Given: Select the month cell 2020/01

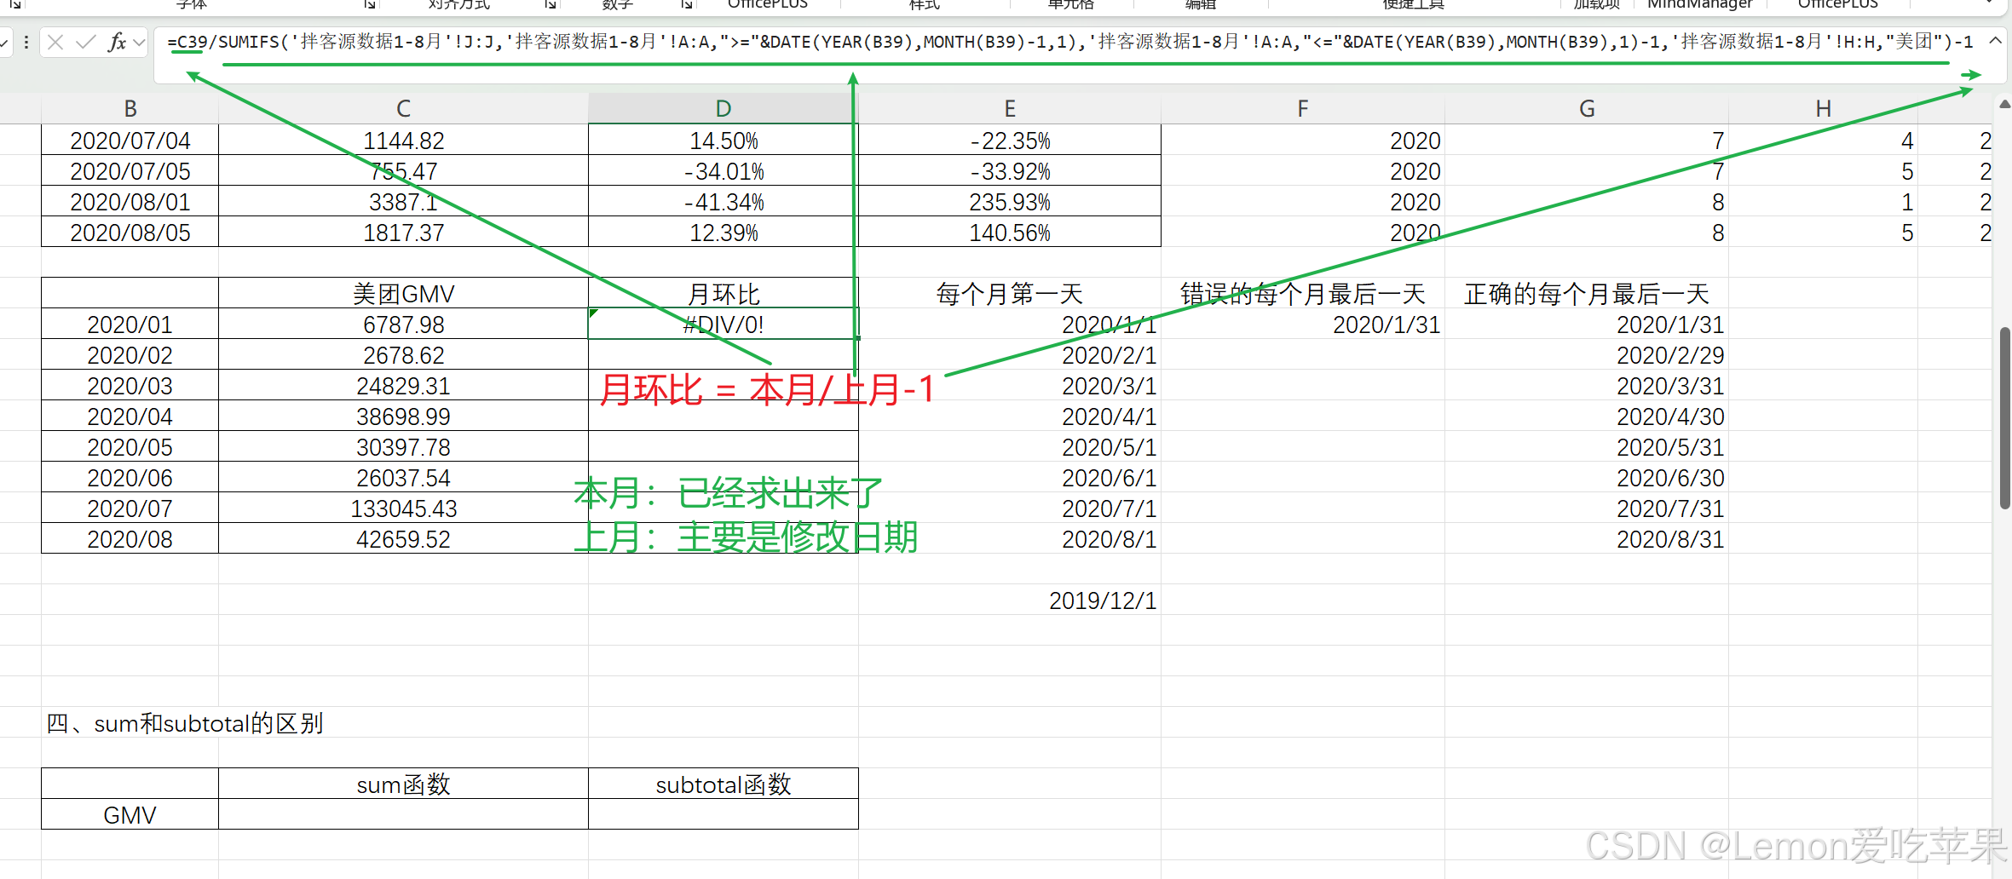Looking at the screenshot, I should point(130,324).
